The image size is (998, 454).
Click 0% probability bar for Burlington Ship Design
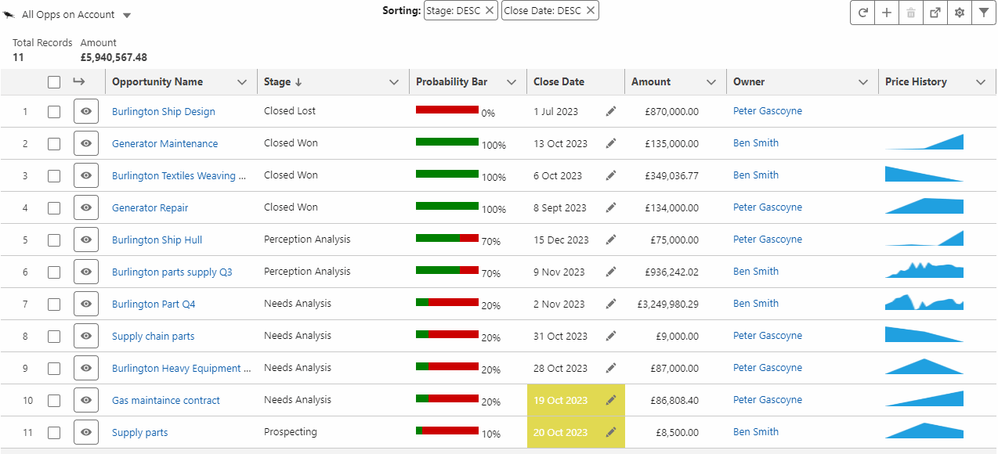(x=447, y=110)
